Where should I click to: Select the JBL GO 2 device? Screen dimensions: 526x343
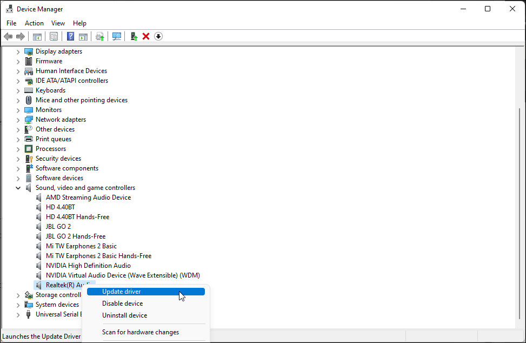coord(58,227)
